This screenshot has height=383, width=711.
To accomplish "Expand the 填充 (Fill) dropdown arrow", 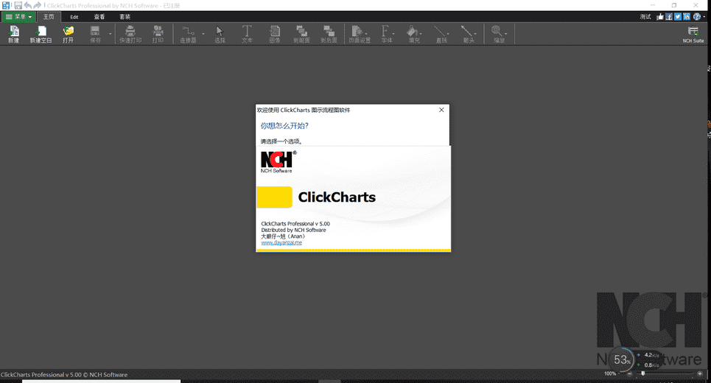I will click(x=421, y=34).
